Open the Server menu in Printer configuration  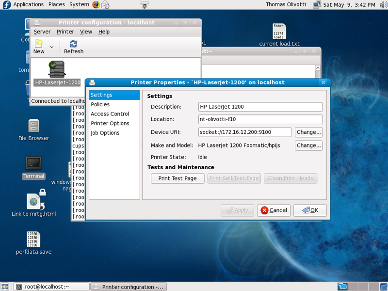(x=42, y=32)
